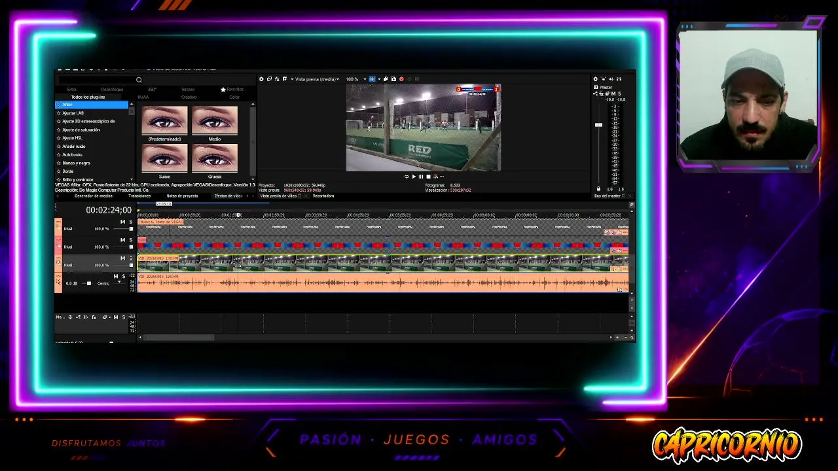
Task: Open the overlays dropdown arrow beside grid icon
Action: coord(378,79)
